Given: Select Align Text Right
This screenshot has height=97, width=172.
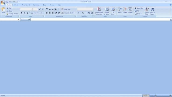Looking at the screenshot, I should (53, 13).
